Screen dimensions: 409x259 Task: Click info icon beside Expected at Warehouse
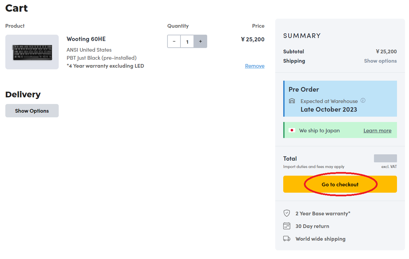click(363, 101)
